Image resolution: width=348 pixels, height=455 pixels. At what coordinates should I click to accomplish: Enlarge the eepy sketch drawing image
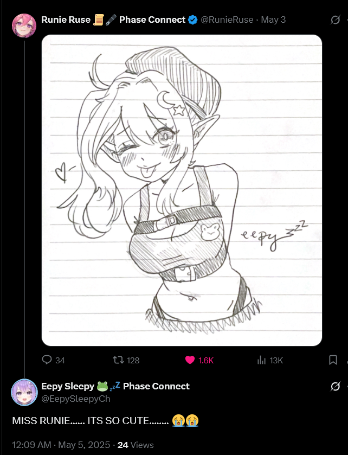tap(182, 190)
